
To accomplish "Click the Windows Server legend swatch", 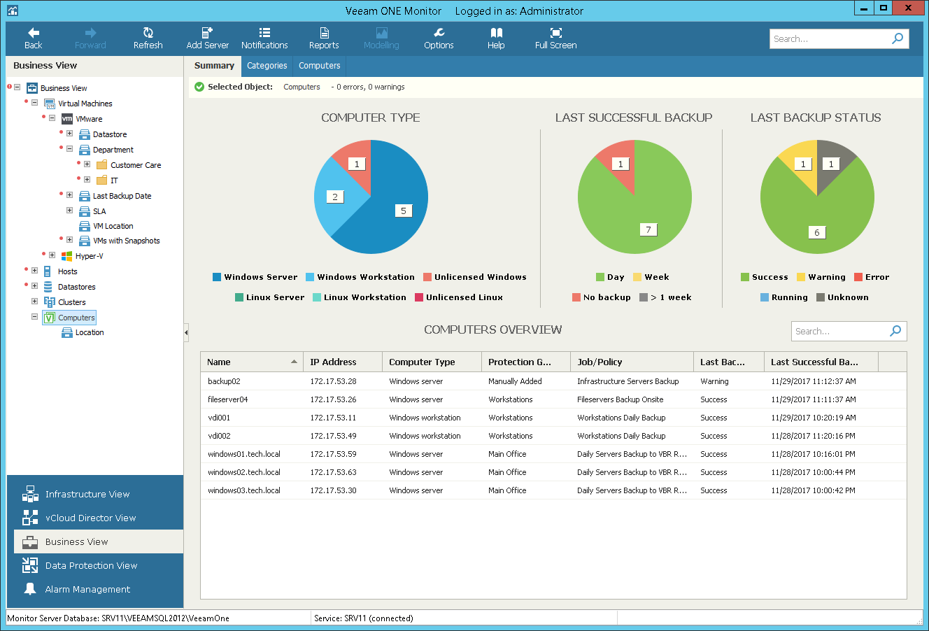I will click(217, 277).
